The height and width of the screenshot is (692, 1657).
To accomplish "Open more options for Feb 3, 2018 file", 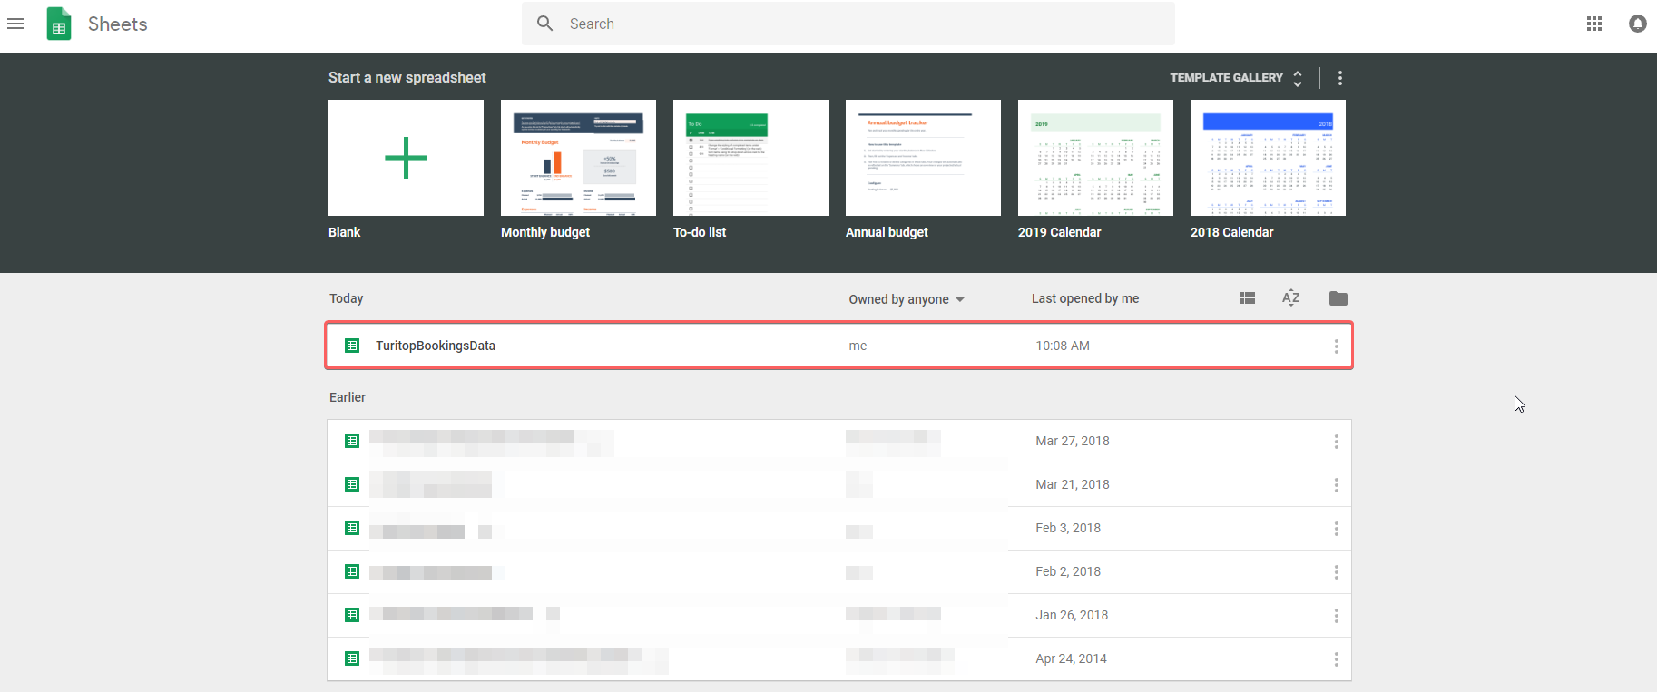I will click(1336, 529).
